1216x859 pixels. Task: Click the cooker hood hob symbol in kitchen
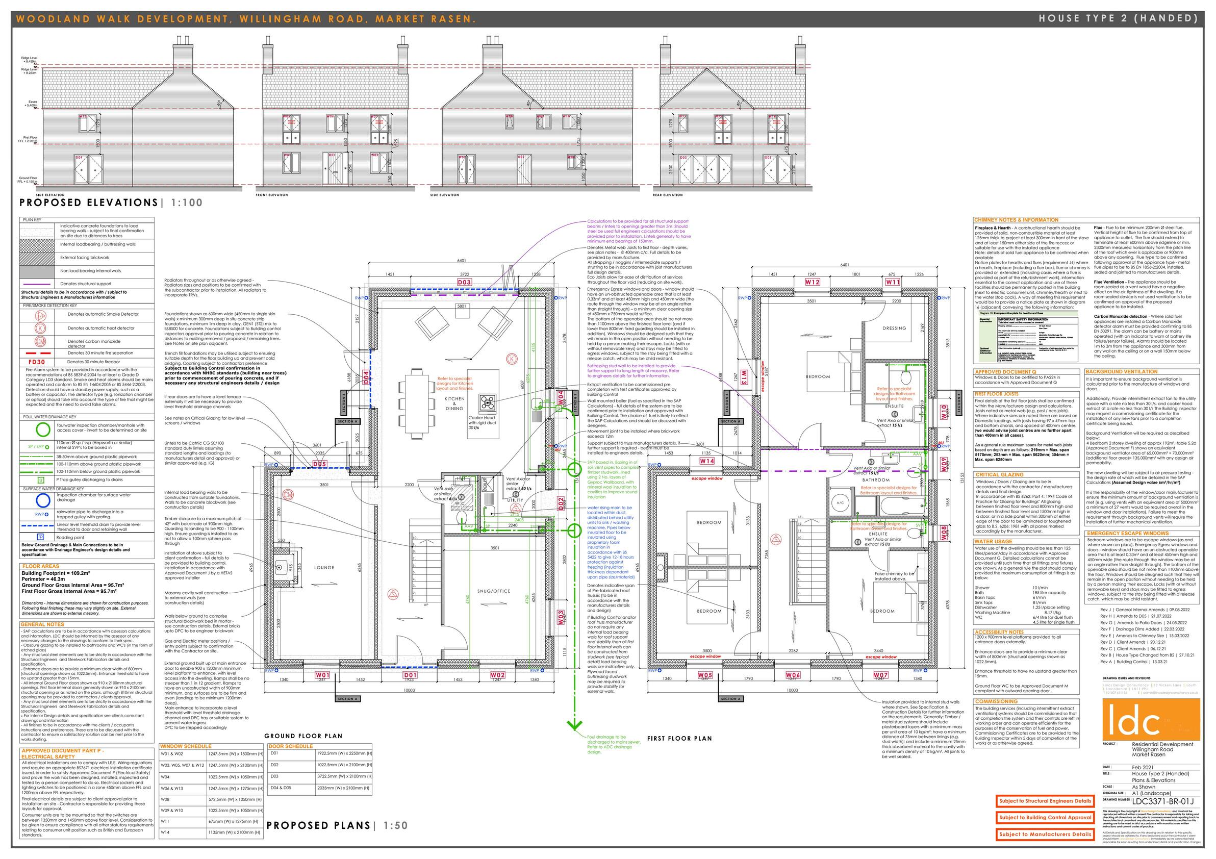pos(487,403)
